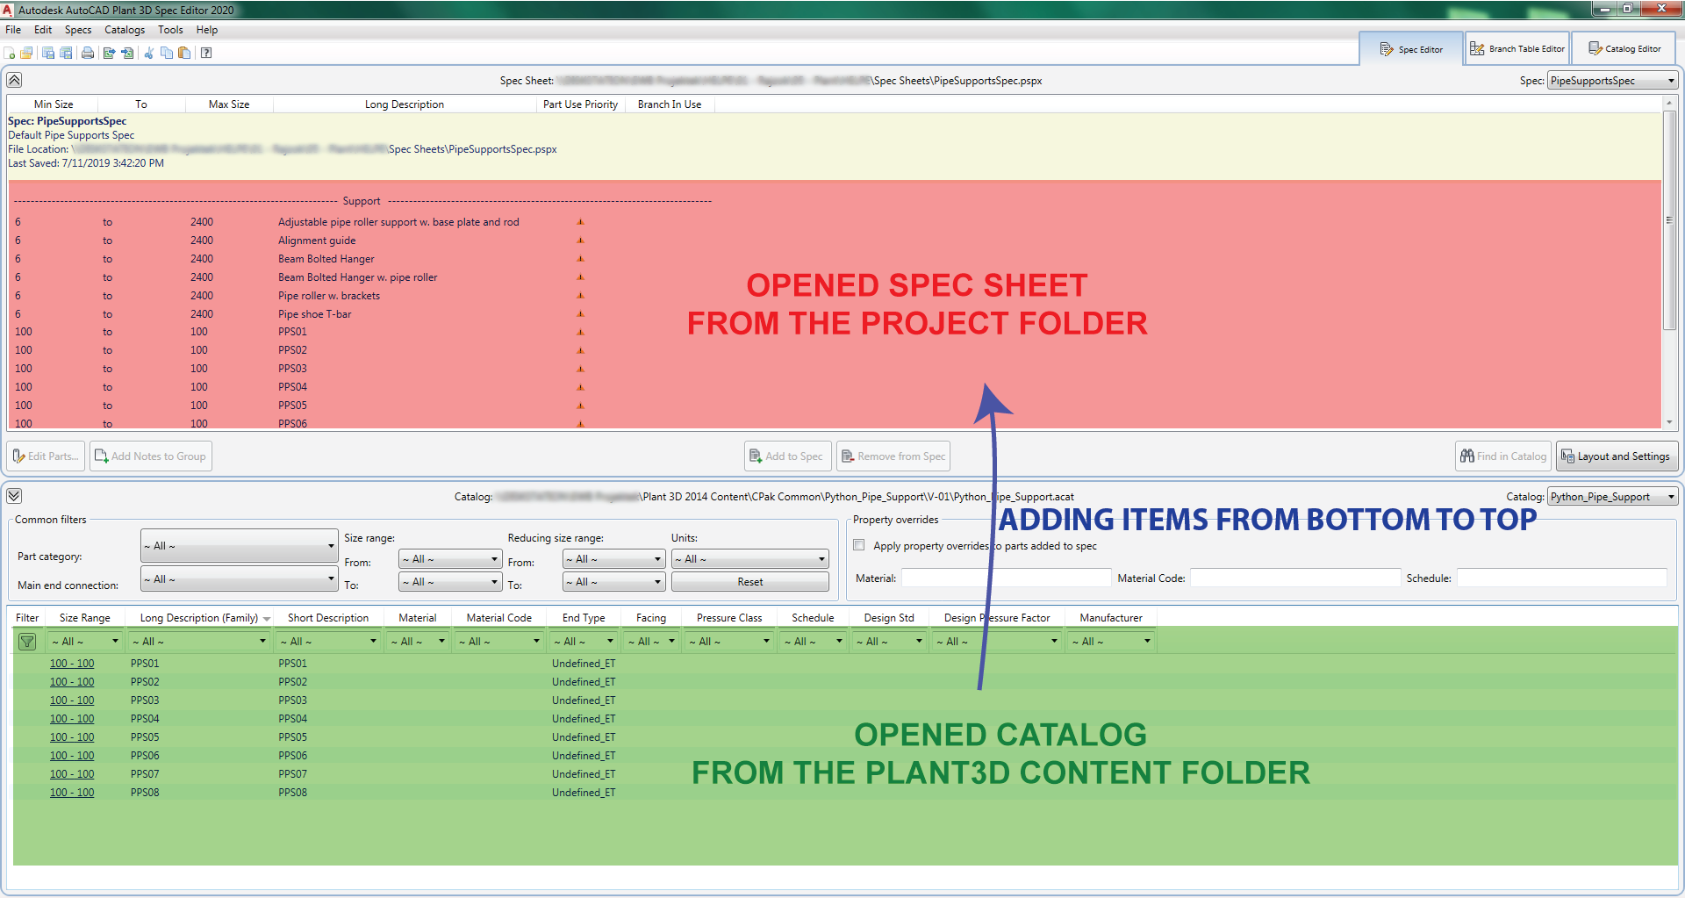Open Reducing size range From dropdown
1685x898 pixels.
(x=613, y=559)
